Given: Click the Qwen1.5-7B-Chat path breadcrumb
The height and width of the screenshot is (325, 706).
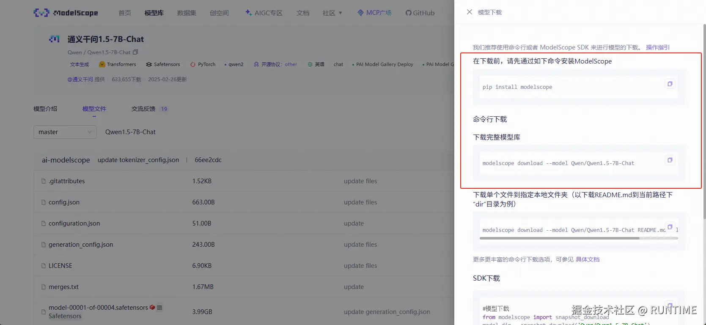Looking at the screenshot, I should click(x=130, y=132).
